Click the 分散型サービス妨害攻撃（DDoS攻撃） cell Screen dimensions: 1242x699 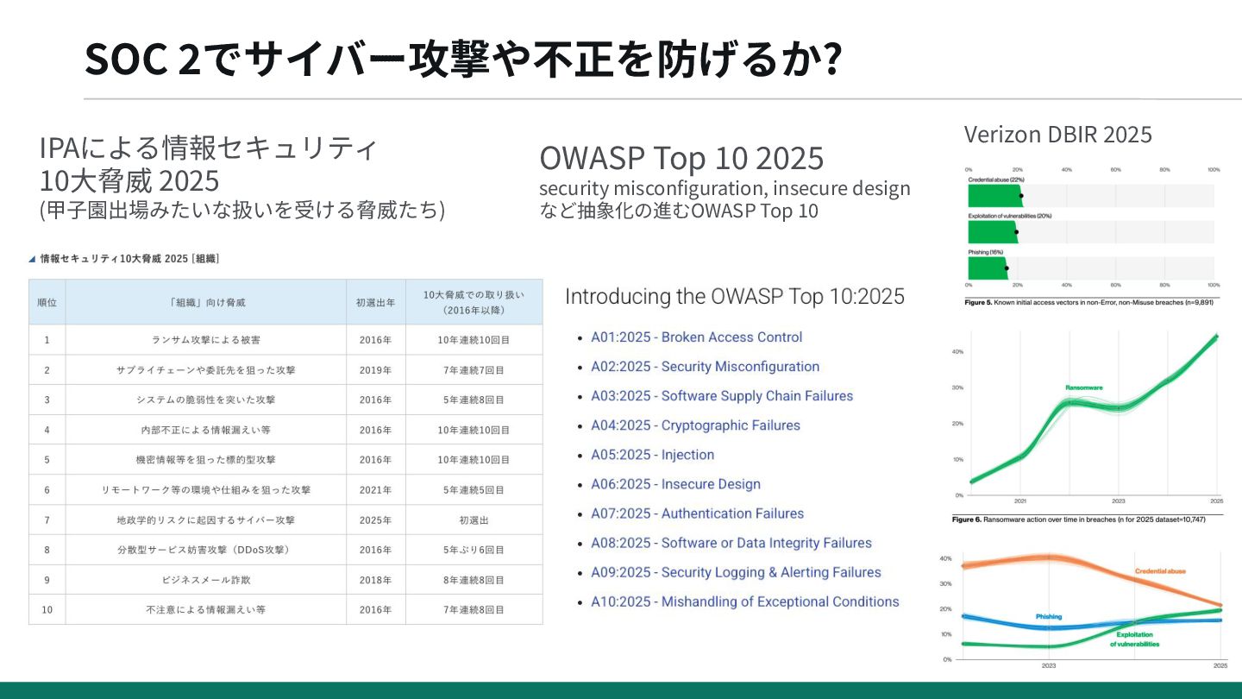[206, 550]
